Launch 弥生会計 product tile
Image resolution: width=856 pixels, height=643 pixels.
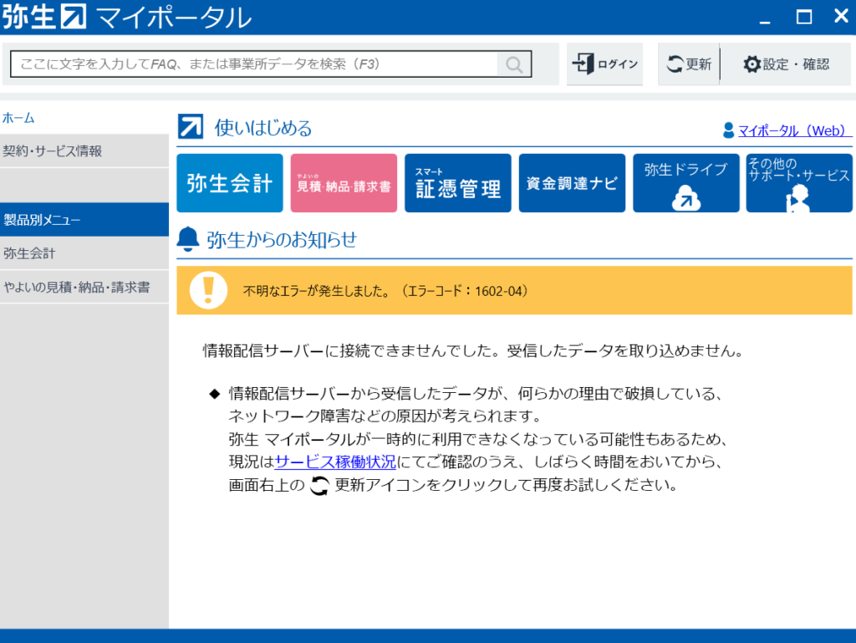pos(230,183)
